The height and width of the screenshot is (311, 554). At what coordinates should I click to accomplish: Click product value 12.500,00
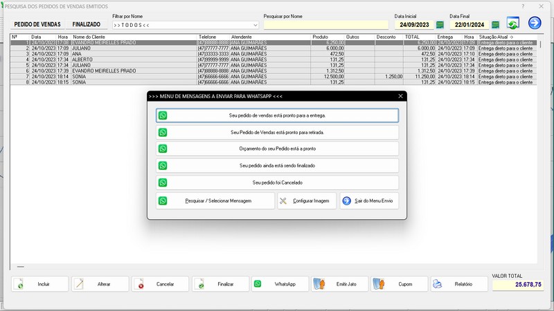coord(334,77)
